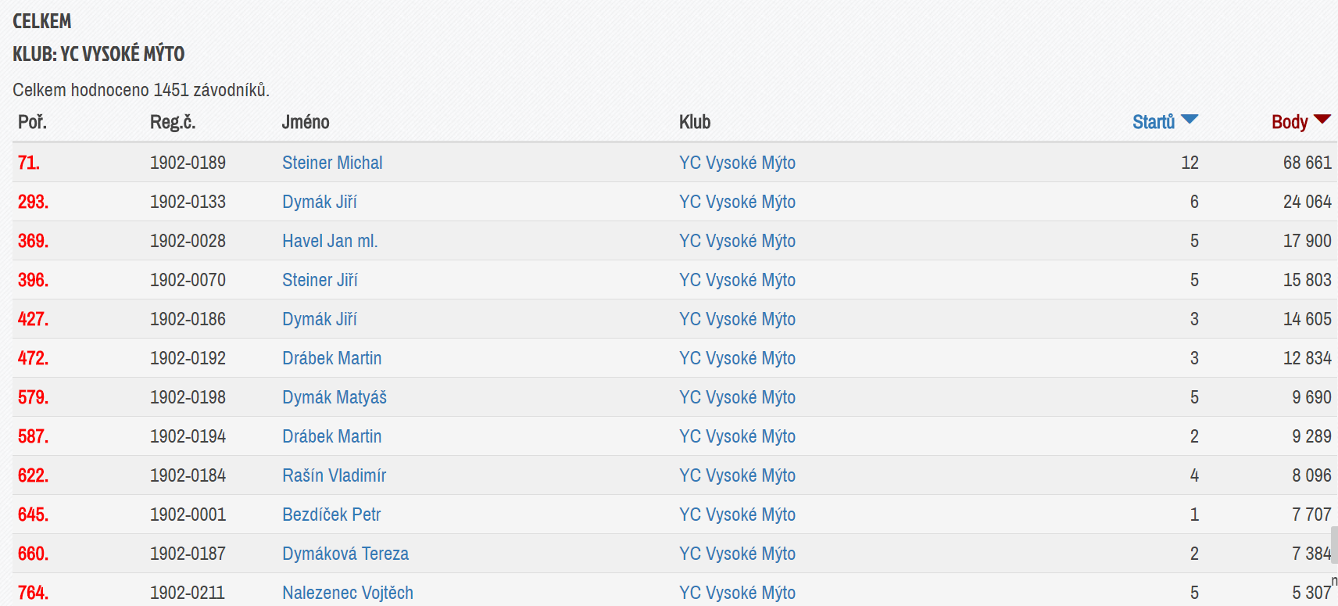Click YC Vysoké Mýto club in Rašín Vladimír row
This screenshot has width=1338, height=606.
pyautogui.click(x=737, y=475)
